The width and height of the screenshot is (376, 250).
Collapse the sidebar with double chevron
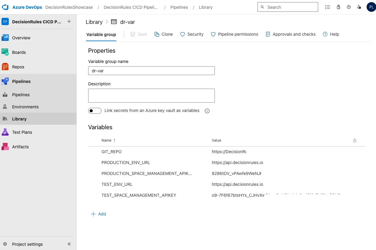[69, 244]
